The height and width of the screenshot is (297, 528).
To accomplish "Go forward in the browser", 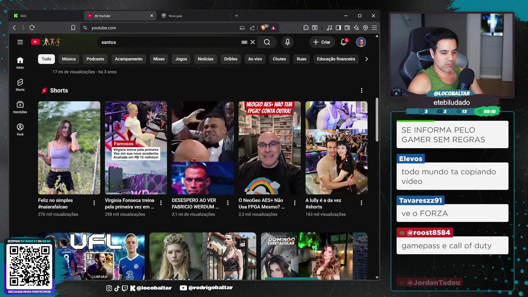I will point(23,28).
